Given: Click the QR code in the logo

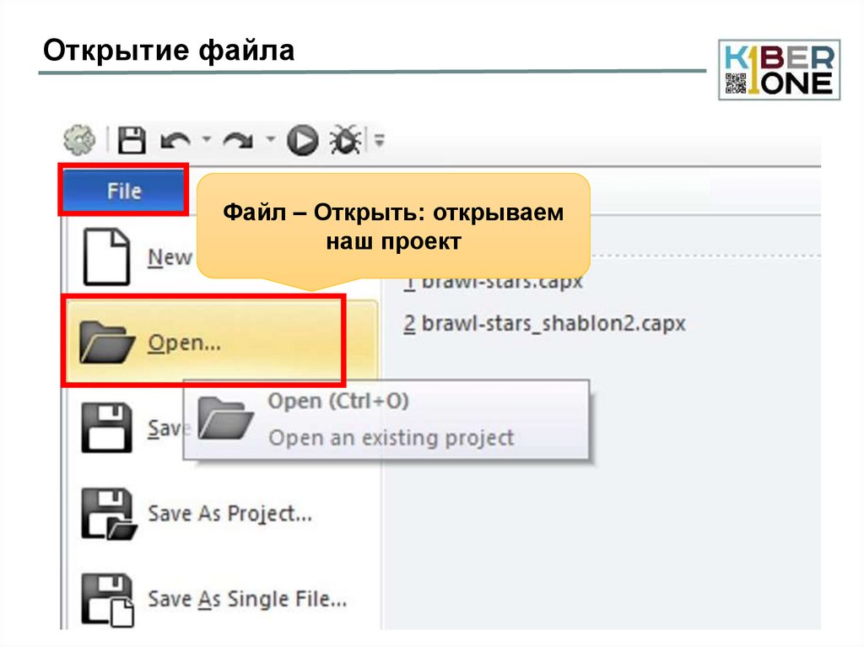Looking at the screenshot, I should [737, 83].
